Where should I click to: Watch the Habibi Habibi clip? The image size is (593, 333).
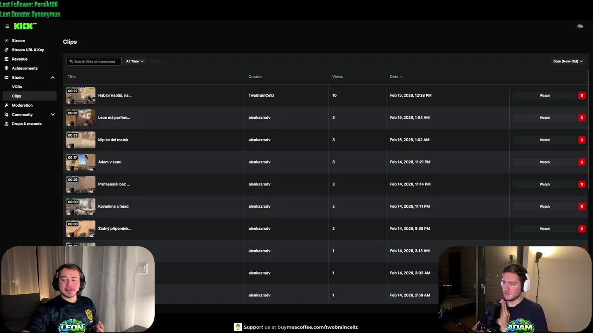point(544,95)
